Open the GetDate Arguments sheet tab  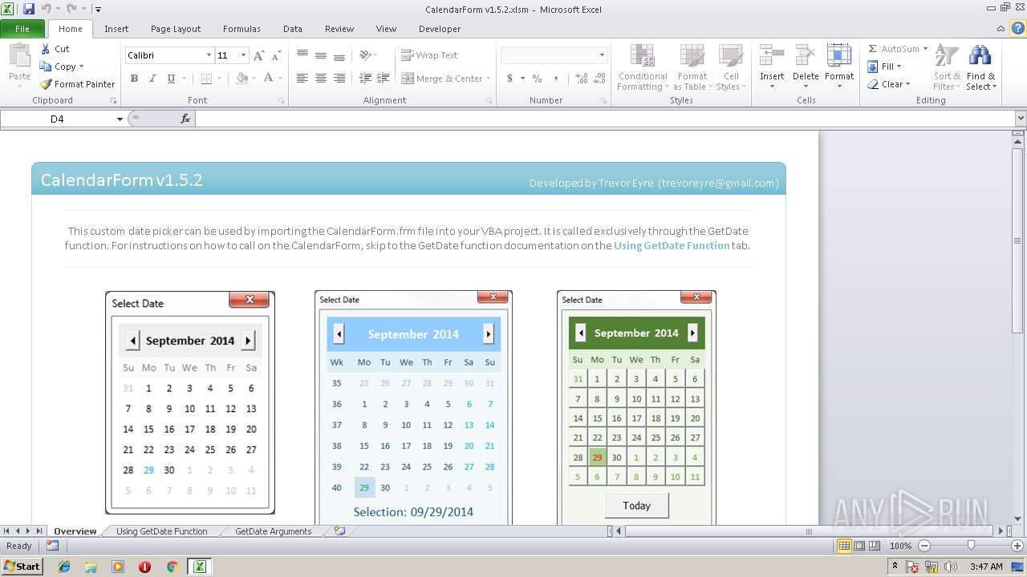[x=273, y=531]
